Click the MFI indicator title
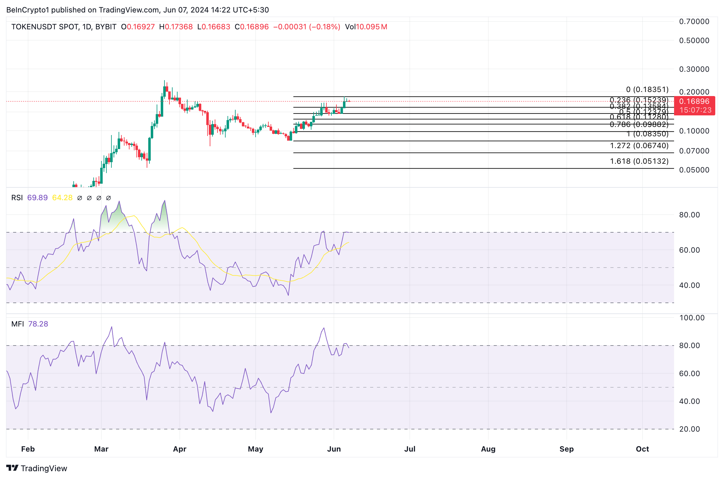 [17, 324]
